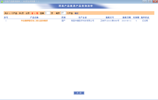Open the 华洁康牌稳定性二氧化氯消毒液 product link
The image size is (158, 100).
coord(34,21)
